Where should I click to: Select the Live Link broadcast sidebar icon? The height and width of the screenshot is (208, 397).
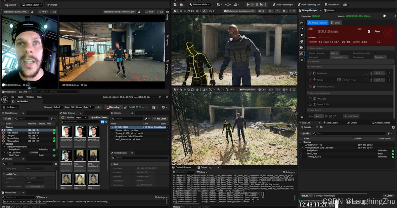coord(302,23)
